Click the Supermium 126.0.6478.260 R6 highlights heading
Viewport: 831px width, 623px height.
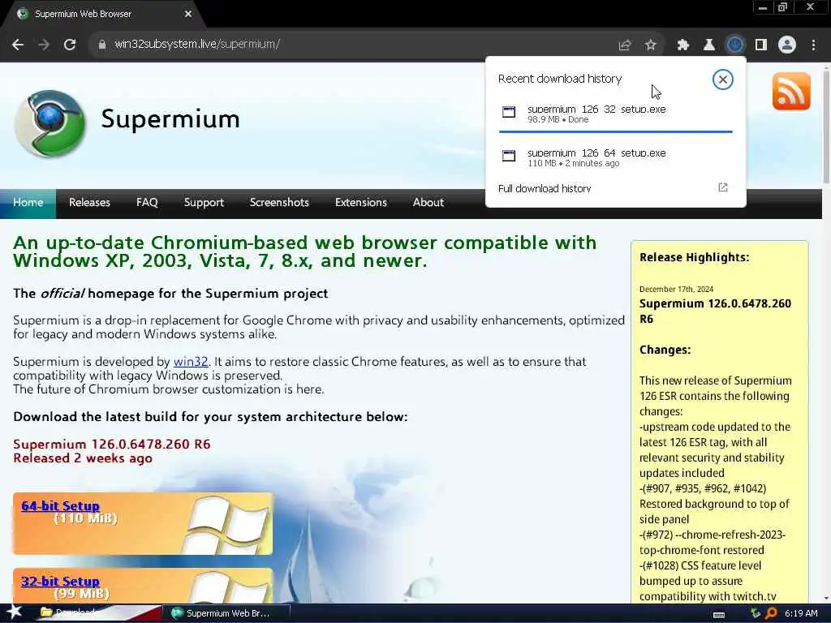pos(715,311)
